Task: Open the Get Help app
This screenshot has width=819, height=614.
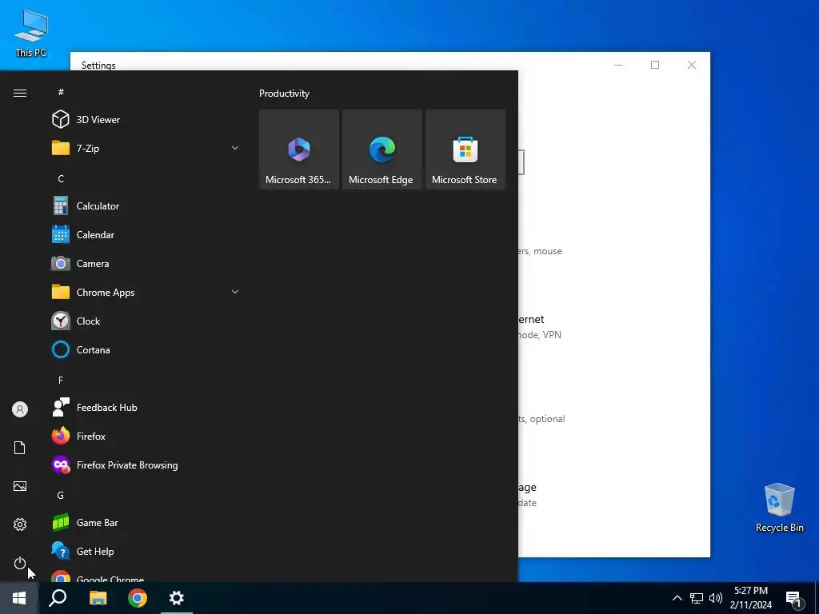Action: 147,552
